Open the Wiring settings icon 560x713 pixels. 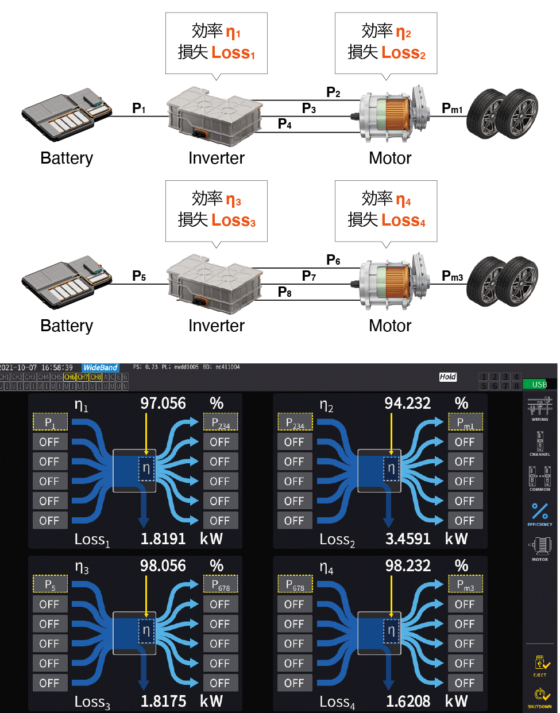[539, 408]
